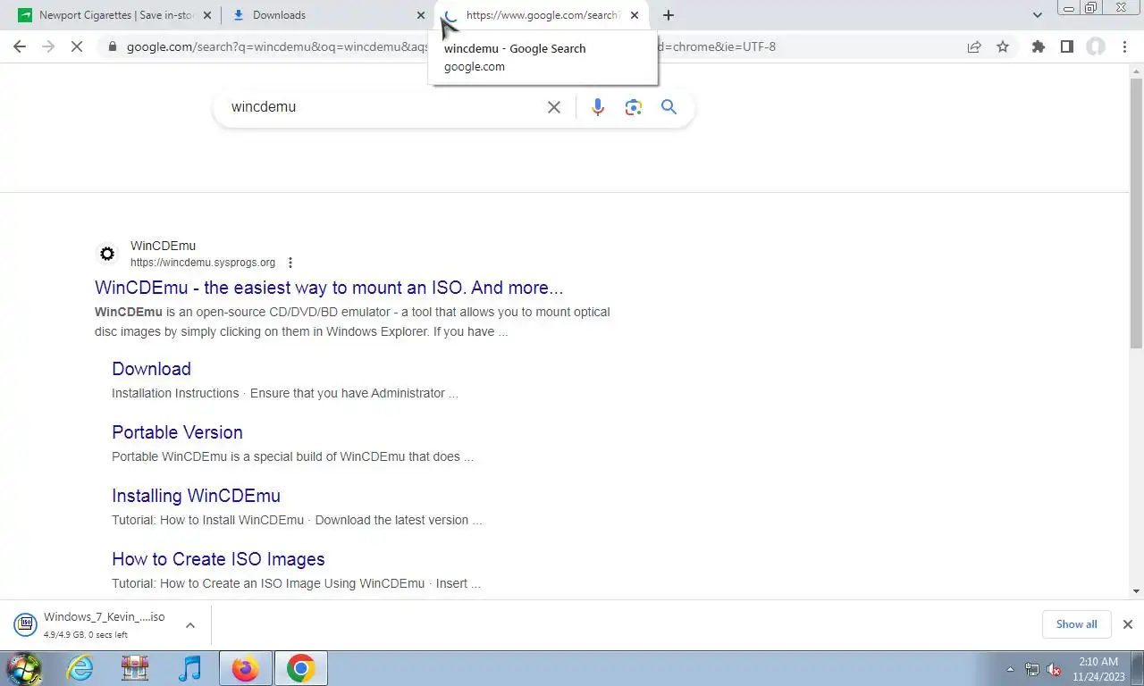Close the Downloads tab
Viewport: 1144px width, 686px height.
tap(421, 15)
